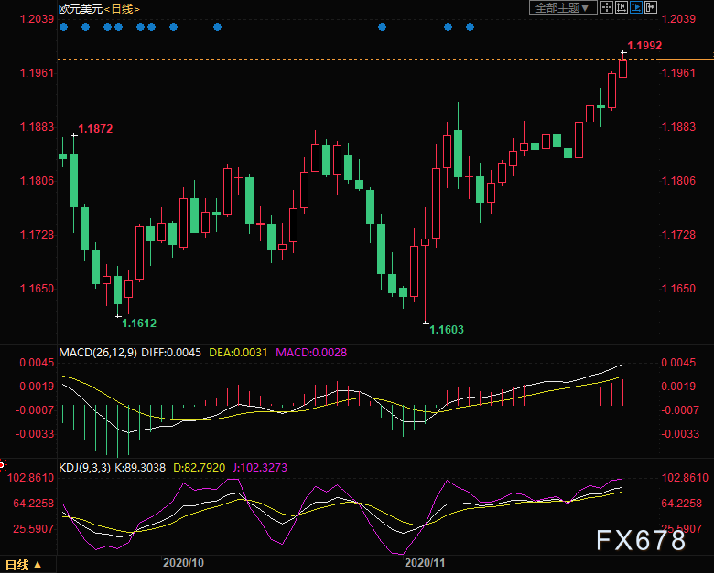Click the small red icon left of KDJ panel
Viewport: 714px width, 573px height.
point(3,465)
